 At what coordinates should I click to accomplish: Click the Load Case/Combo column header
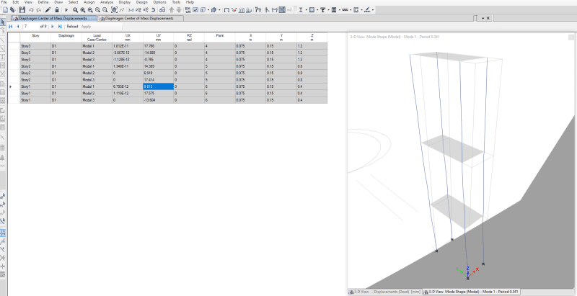(x=97, y=37)
